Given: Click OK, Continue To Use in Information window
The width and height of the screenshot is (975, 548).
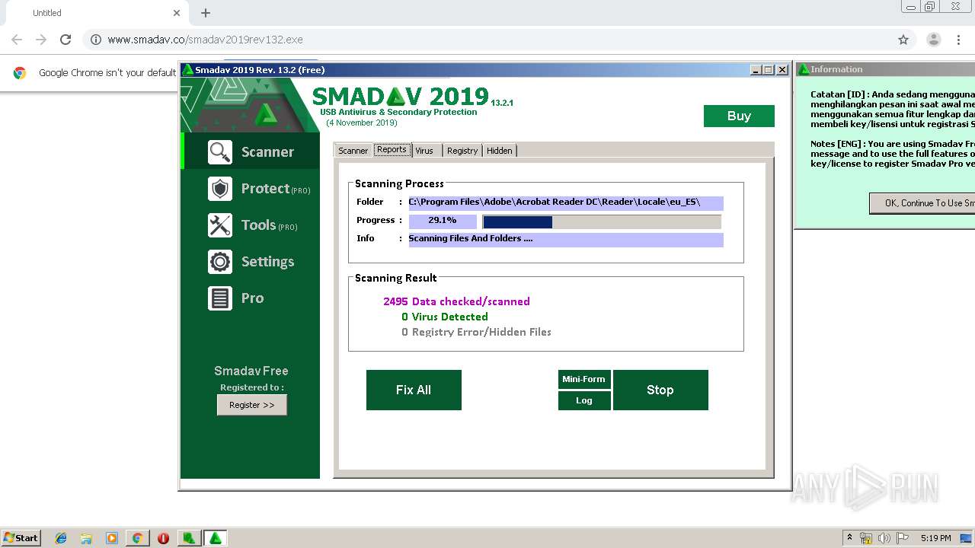Looking at the screenshot, I should pyautogui.click(x=922, y=203).
